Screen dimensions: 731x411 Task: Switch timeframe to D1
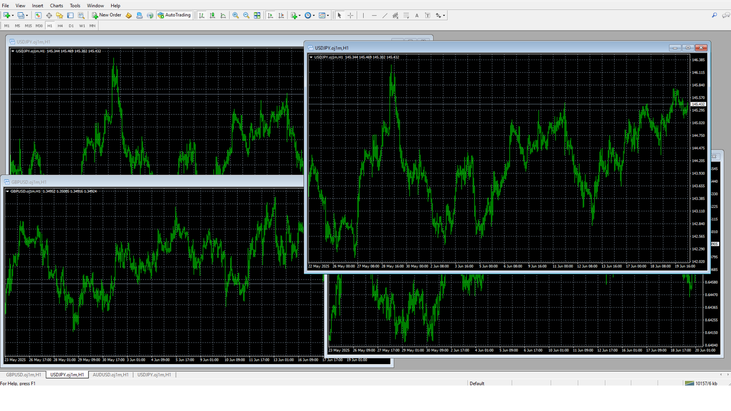[71, 25]
